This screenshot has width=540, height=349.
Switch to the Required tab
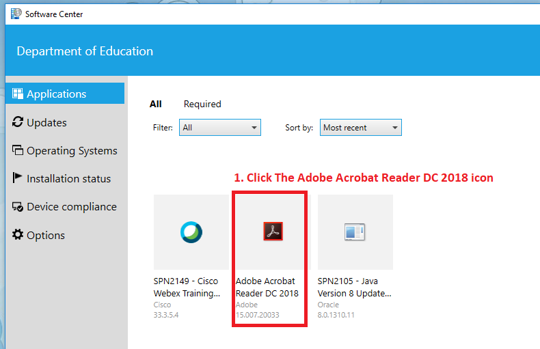tap(202, 104)
